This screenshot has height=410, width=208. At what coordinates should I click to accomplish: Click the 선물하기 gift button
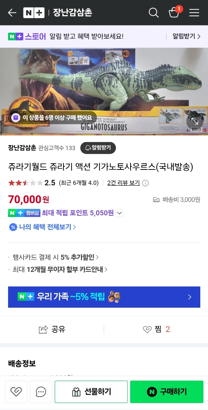click(x=91, y=392)
